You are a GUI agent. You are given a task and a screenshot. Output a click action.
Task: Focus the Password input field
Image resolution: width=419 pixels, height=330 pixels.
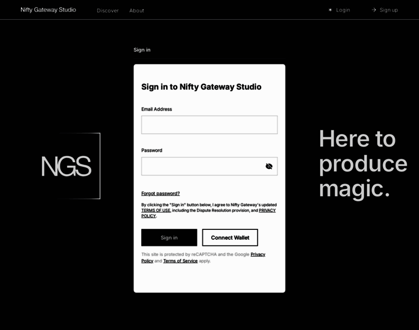209,166
